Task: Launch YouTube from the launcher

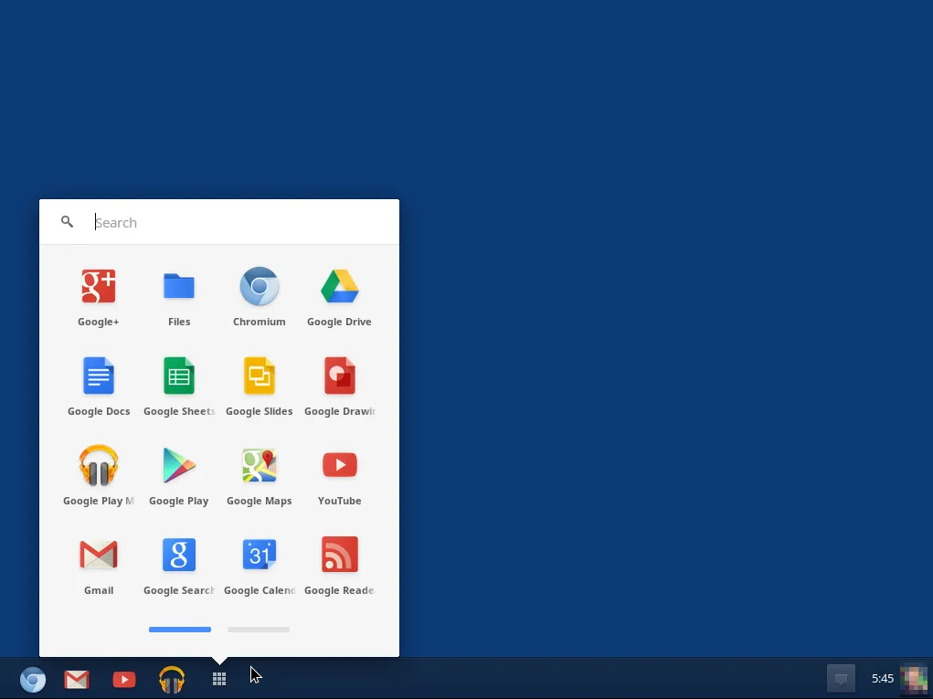Action: pos(339,464)
